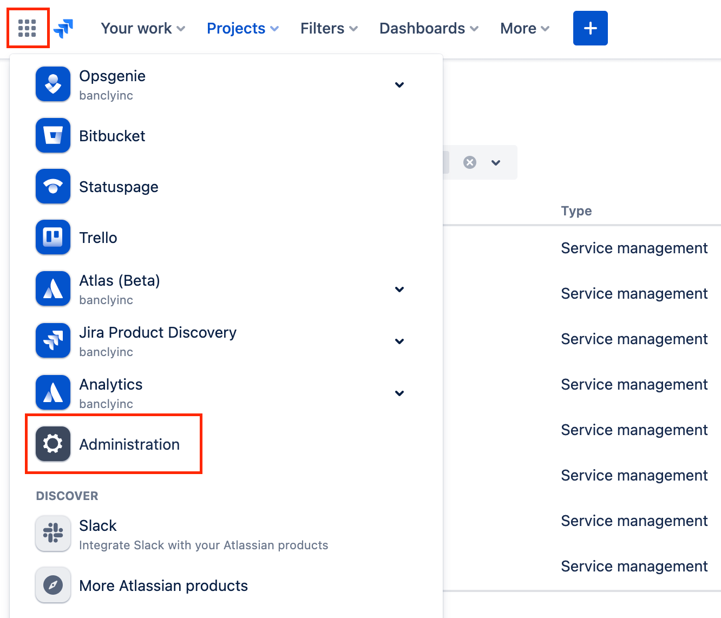Open the Jira Product Discovery icon

pyautogui.click(x=53, y=340)
